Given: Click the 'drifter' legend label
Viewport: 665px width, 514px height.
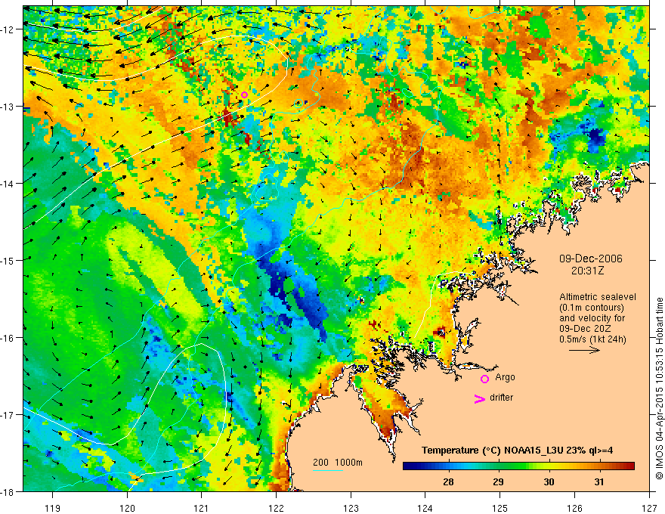Looking at the screenshot, I should (501, 398).
